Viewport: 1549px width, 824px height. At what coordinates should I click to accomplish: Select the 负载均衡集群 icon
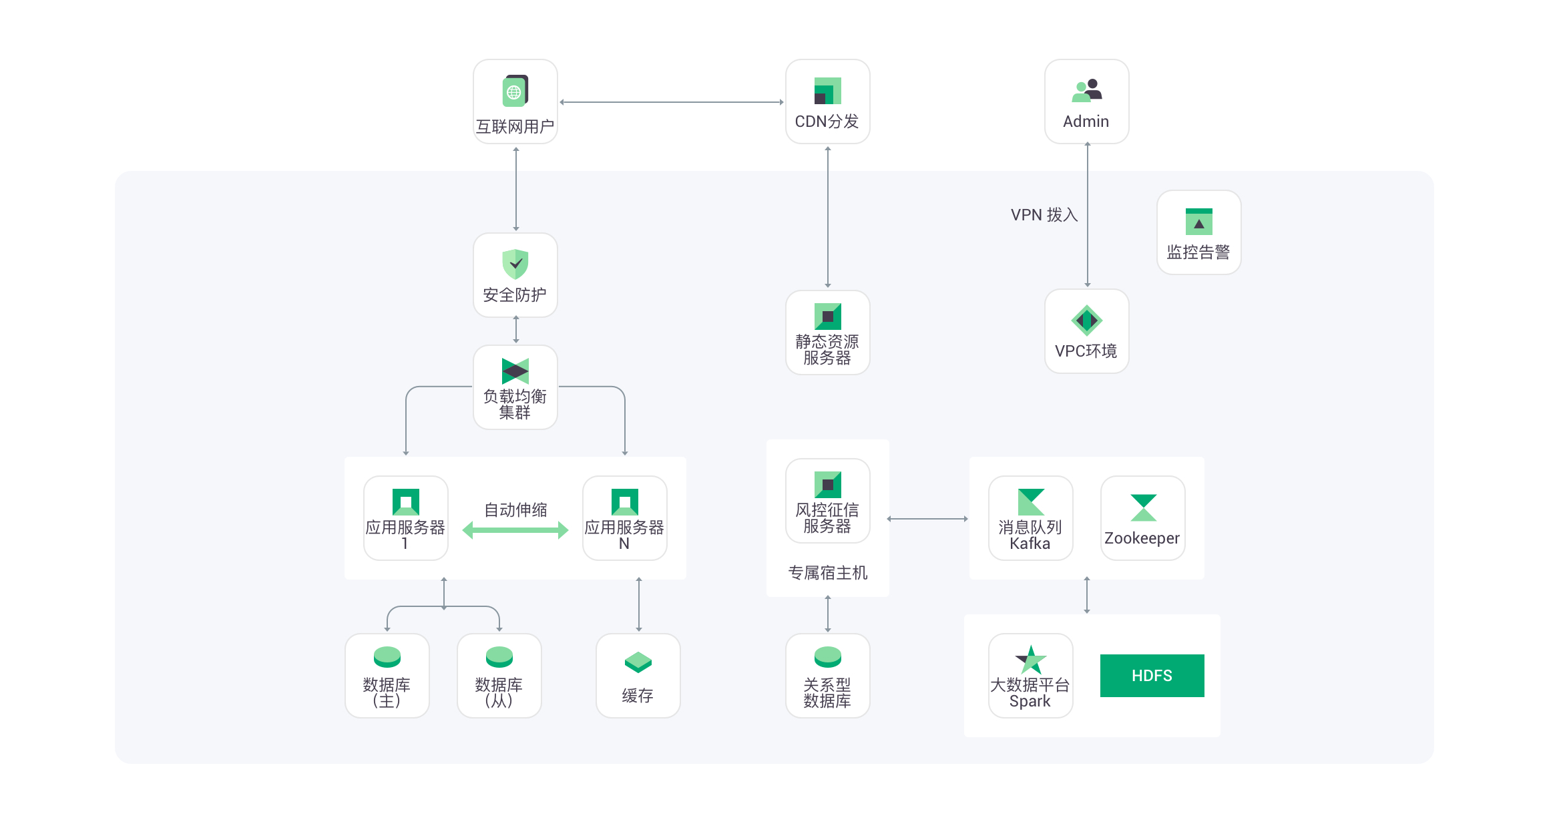click(x=515, y=371)
